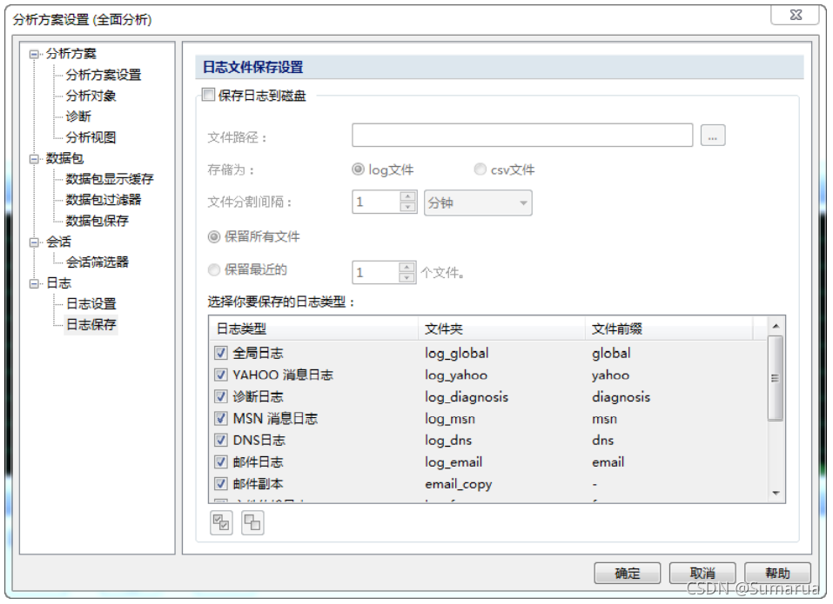Enable 保存日志到磁盘 checkbox
The image size is (833, 604).
coord(208,95)
